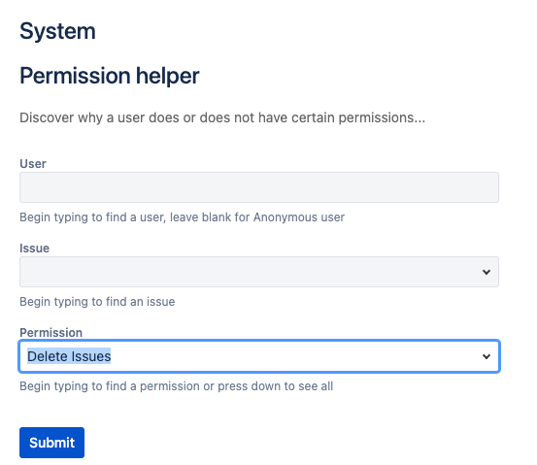Click the System heading

tap(57, 31)
